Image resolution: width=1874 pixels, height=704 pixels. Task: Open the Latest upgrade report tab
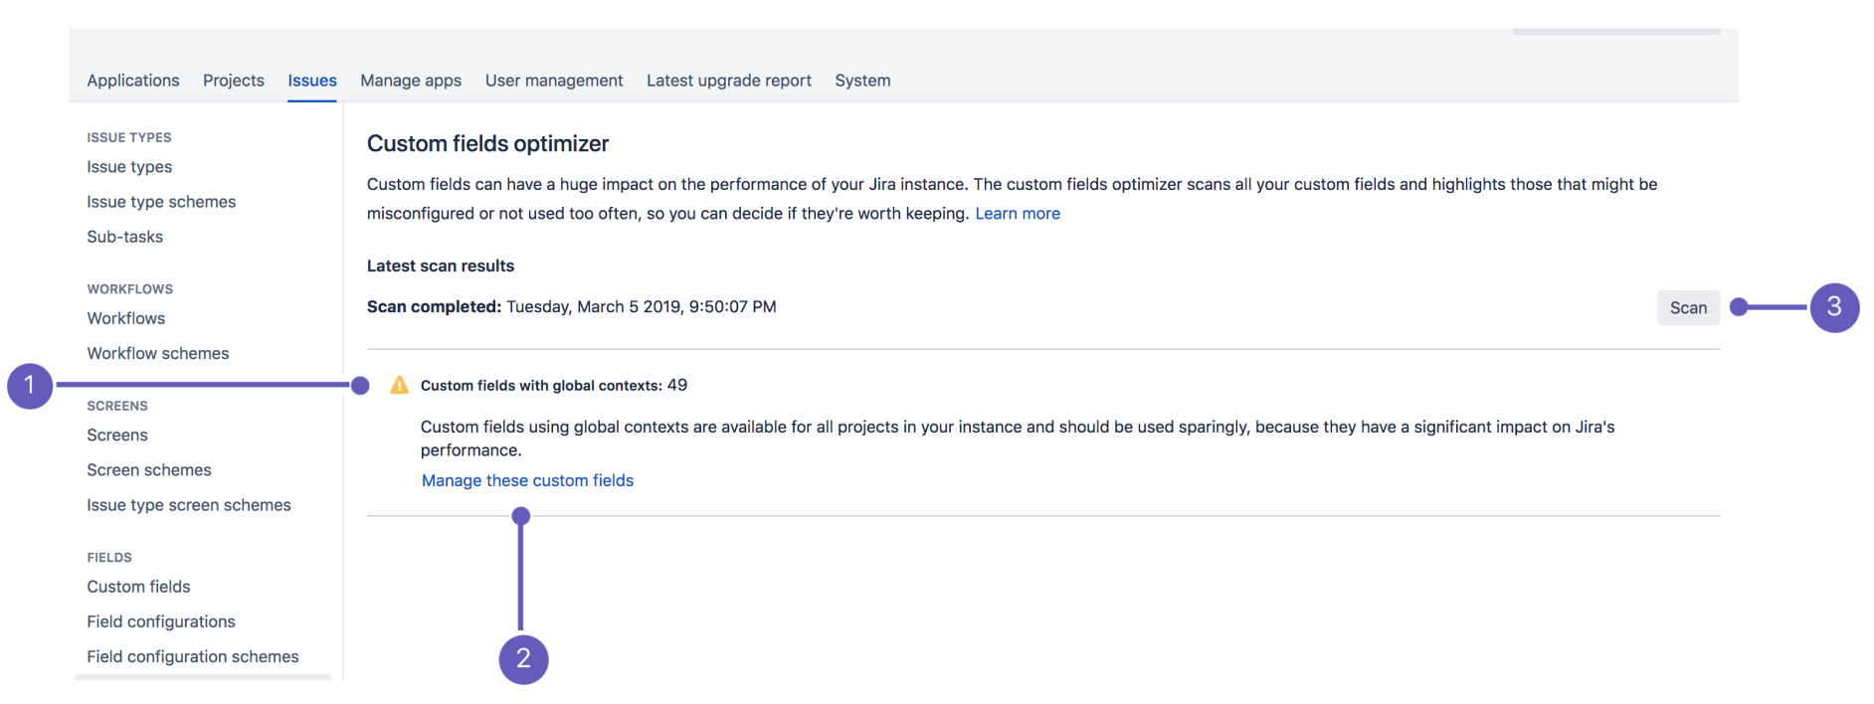pyautogui.click(x=728, y=81)
